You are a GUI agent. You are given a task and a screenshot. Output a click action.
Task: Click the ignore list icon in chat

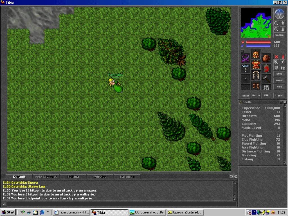point(236,177)
